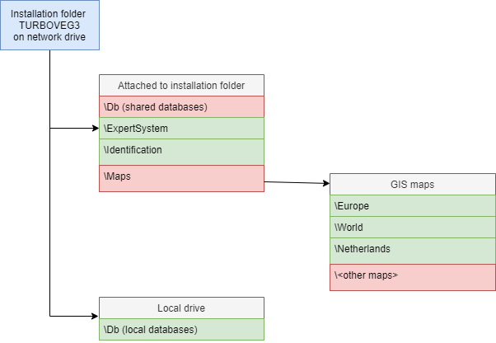Screen dimensions: 496x343
Task: Select the 'GIS maps' header
Action: pyautogui.click(x=412, y=185)
